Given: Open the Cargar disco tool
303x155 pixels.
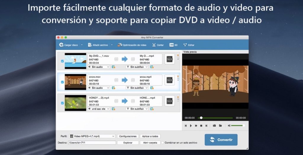Looking at the screenshot, I should (x=69, y=45).
